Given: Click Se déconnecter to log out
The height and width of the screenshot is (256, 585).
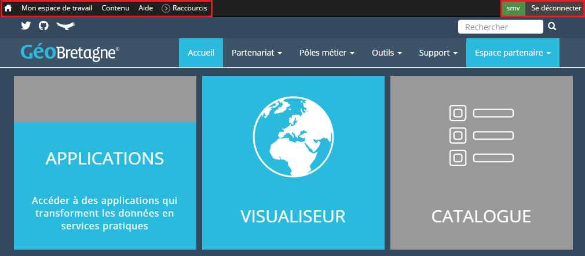Looking at the screenshot, I should (556, 8).
